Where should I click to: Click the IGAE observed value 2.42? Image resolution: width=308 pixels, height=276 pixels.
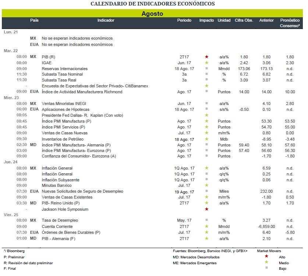point(244,63)
